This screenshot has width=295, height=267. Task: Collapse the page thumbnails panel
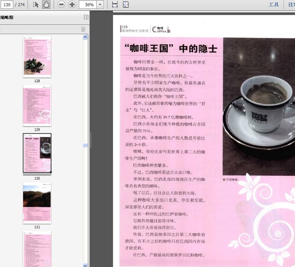pyautogui.click(x=86, y=17)
